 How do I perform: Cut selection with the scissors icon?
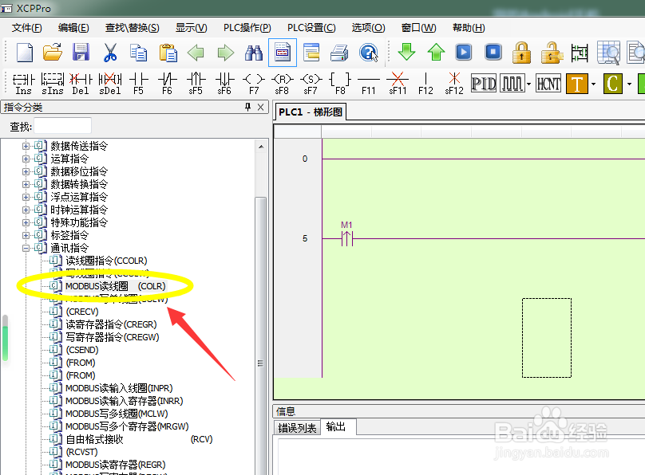(110, 53)
